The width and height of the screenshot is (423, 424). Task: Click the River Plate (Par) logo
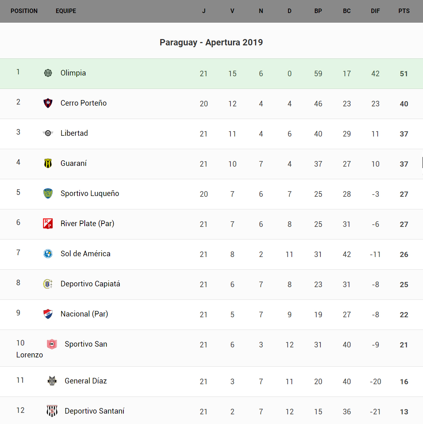48,224
